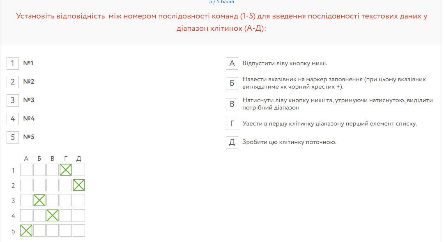Select letter box Б option
The image size is (444, 242).
tap(232, 83)
